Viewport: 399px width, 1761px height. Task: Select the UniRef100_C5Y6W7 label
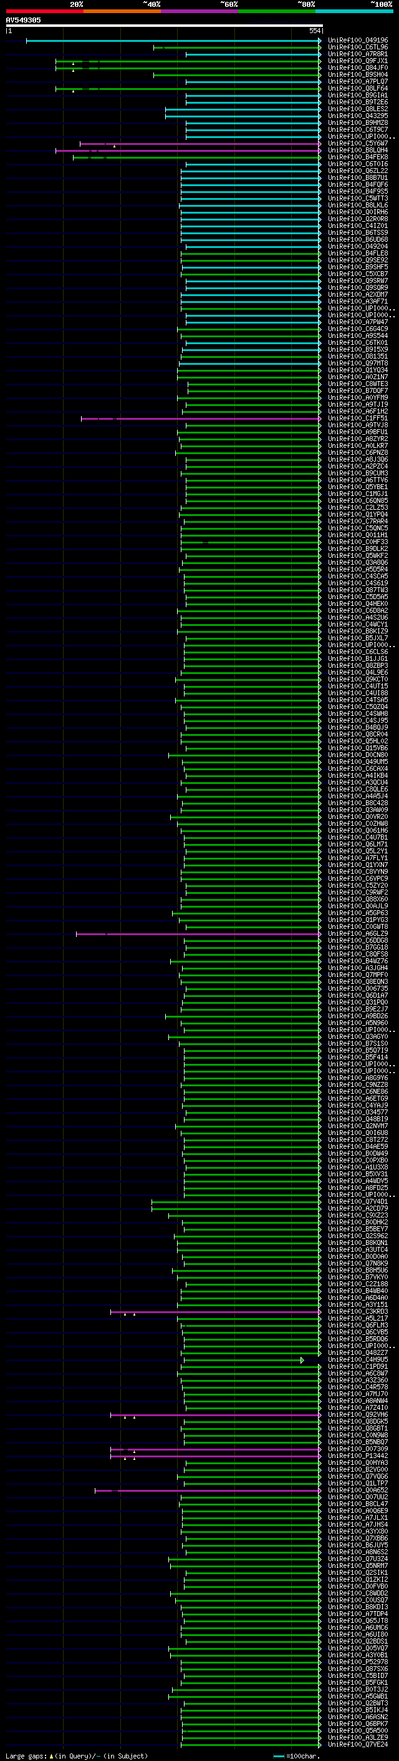[358, 144]
